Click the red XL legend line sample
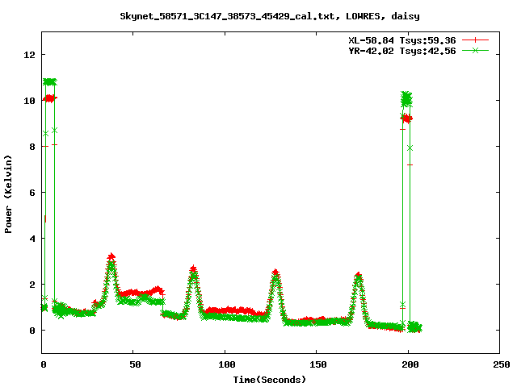517x387 pixels. click(475, 40)
